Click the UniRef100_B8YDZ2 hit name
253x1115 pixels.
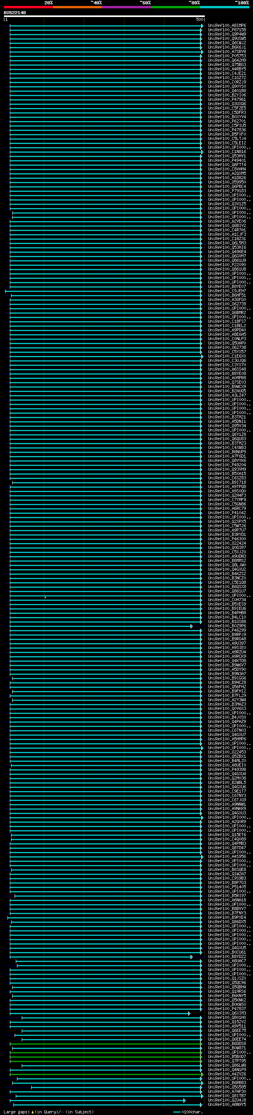click(227, 956)
